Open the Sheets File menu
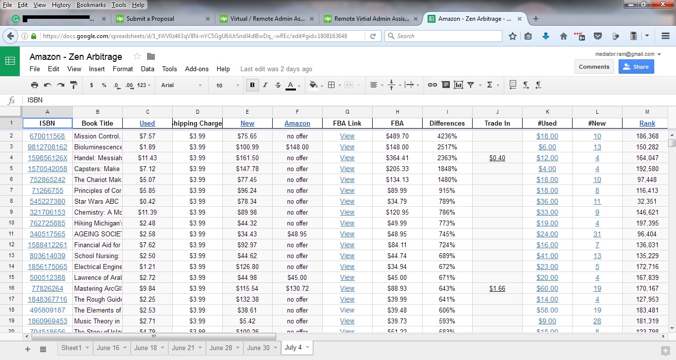 click(35, 69)
